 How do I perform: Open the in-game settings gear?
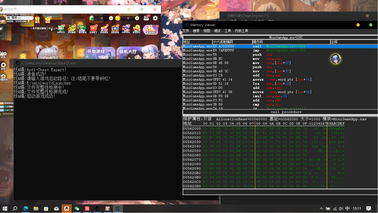pos(155,18)
